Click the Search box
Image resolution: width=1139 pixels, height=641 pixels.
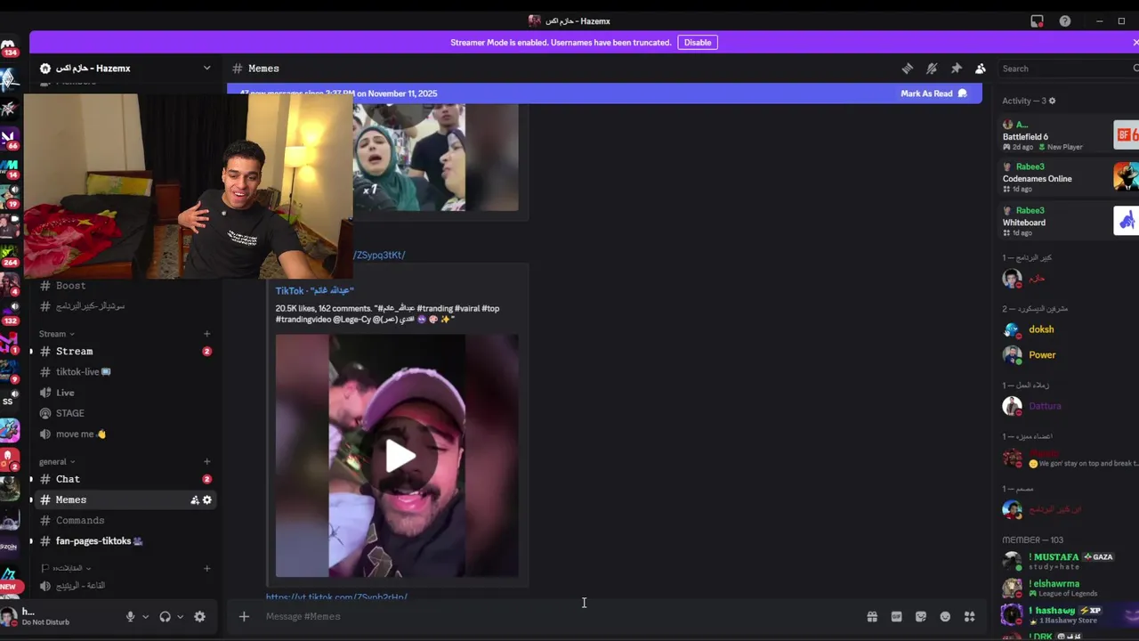coord(1066,69)
